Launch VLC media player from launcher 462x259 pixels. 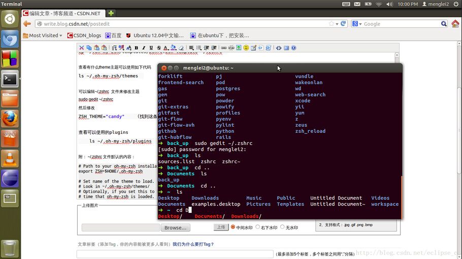click(10, 158)
